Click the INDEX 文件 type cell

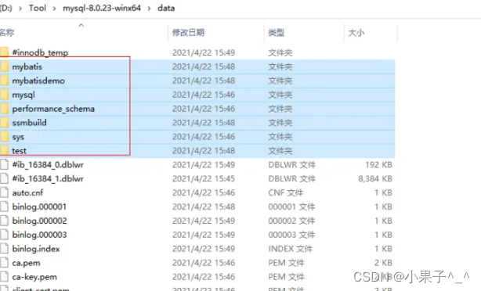290,249
